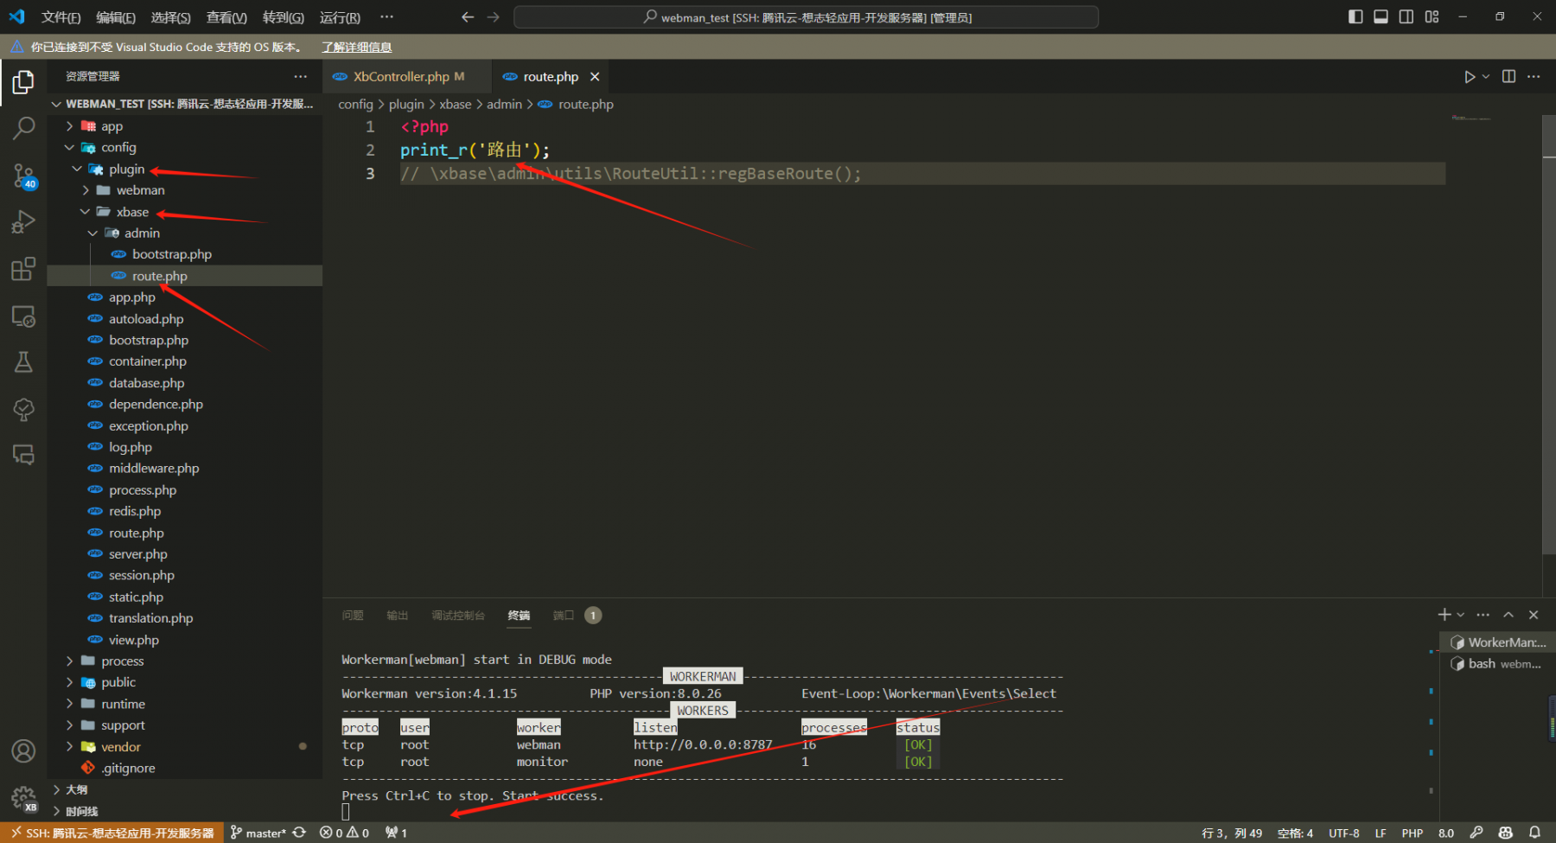Open the chat panel icon in activity bar

tap(23, 456)
